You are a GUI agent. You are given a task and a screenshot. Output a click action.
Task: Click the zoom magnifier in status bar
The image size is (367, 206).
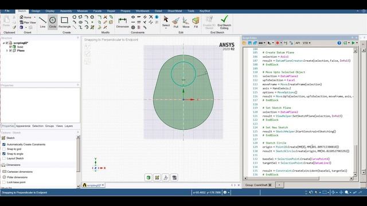[346, 192]
